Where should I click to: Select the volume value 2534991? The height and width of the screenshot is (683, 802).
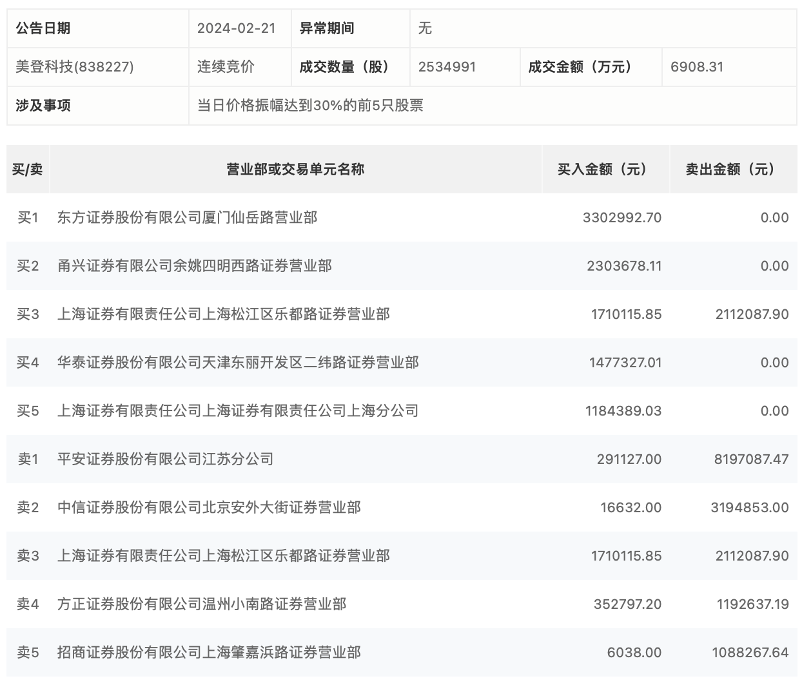447,67
